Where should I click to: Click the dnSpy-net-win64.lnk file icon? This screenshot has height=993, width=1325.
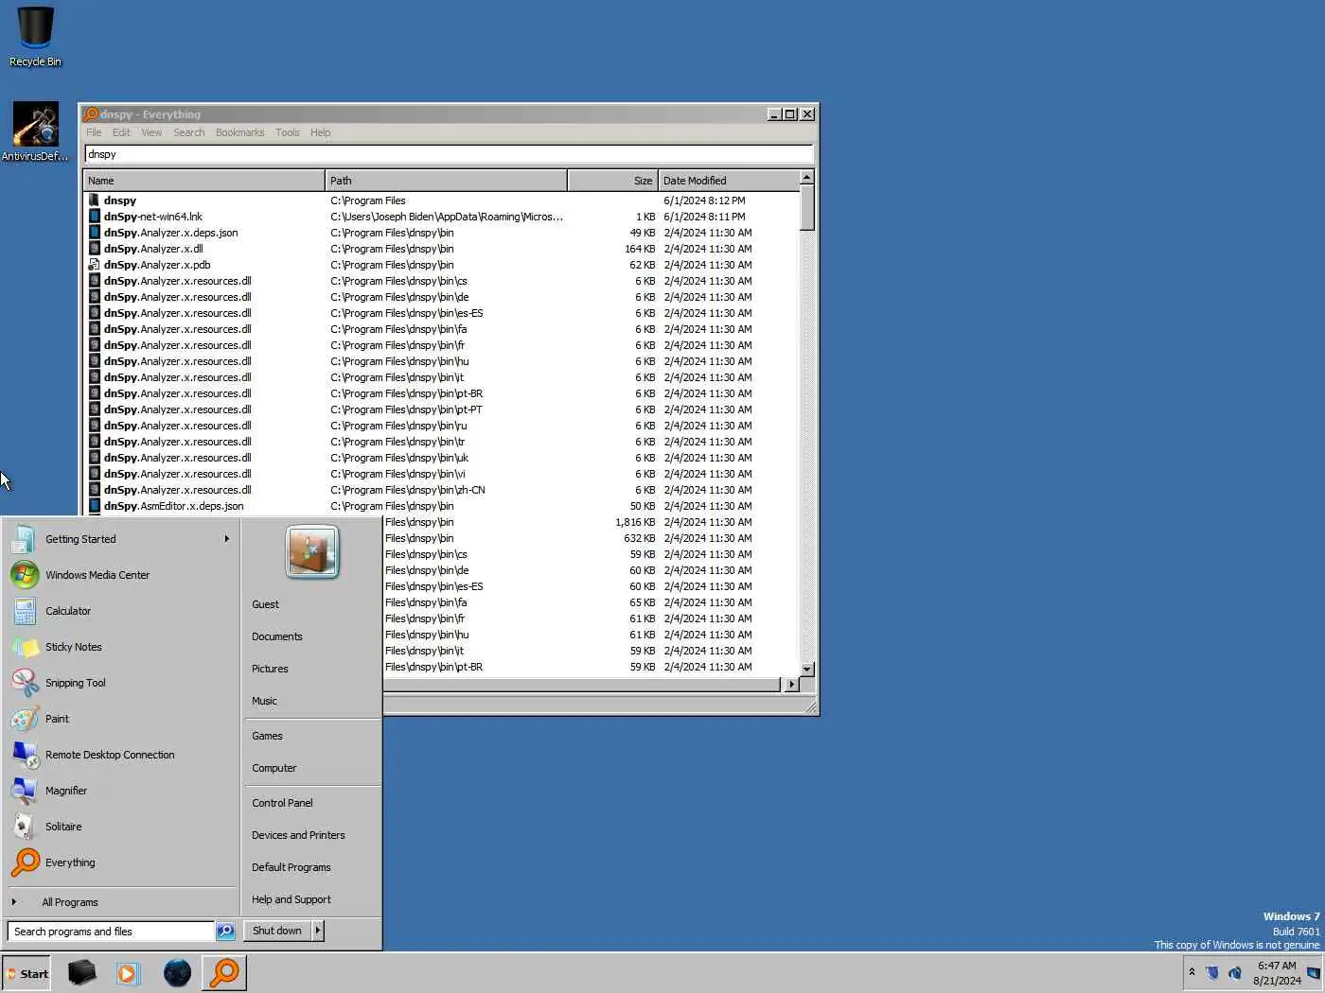(x=94, y=217)
